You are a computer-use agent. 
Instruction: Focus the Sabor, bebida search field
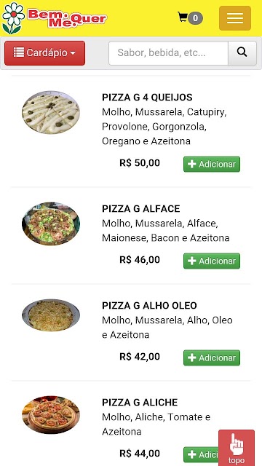(168, 53)
